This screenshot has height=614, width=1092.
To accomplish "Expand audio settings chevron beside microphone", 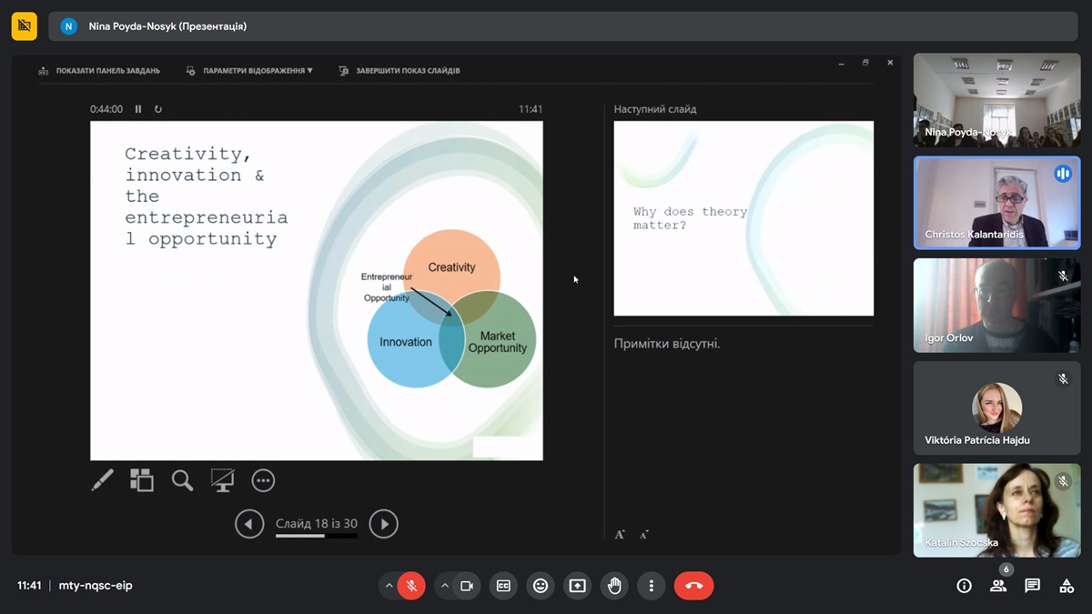I will pos(389,586).
